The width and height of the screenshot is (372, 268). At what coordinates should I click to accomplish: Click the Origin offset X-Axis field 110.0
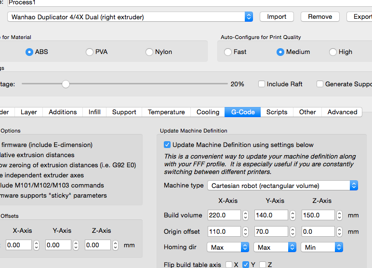click(x=224, y=231)
